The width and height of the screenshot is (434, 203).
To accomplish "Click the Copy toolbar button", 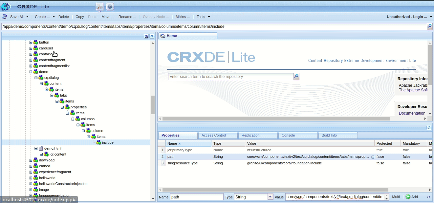I will click(80, 17).
